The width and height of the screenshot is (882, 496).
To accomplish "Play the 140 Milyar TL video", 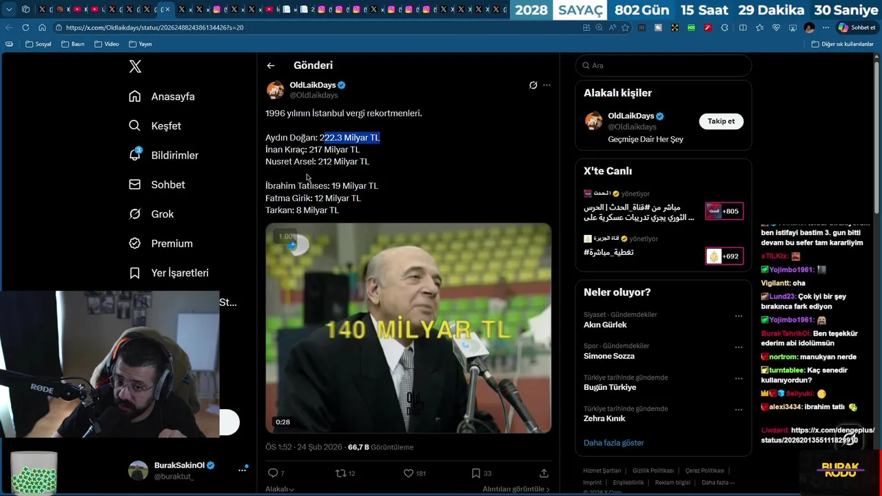I will coord(409,328).
